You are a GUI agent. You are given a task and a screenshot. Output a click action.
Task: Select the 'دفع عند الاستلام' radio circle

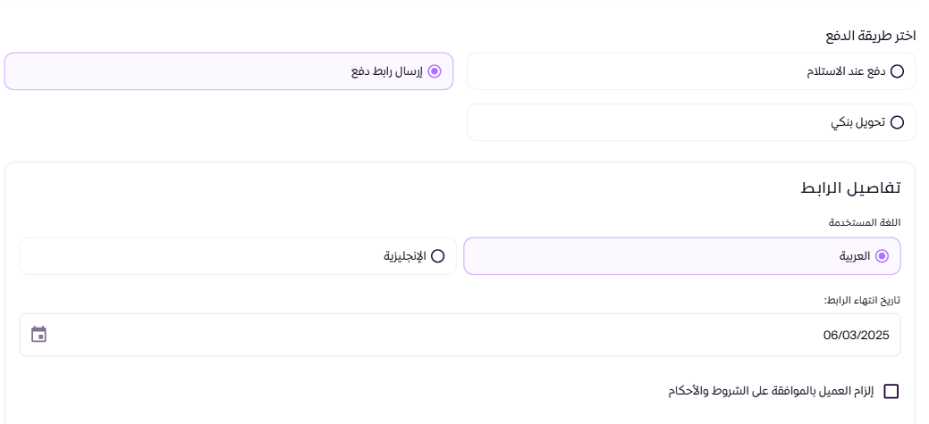coord(897,71)
